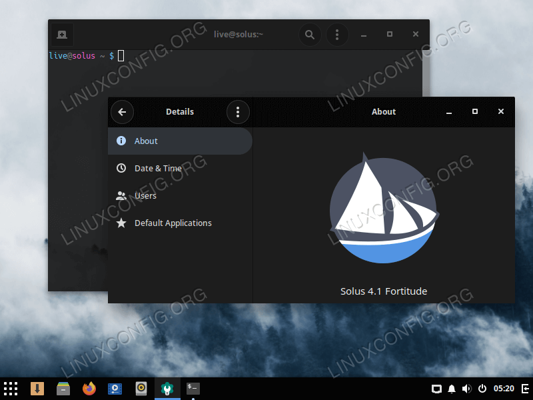Go back using the Details arrow button
This screenshot has width=533, height=400.
pos(122,112)
